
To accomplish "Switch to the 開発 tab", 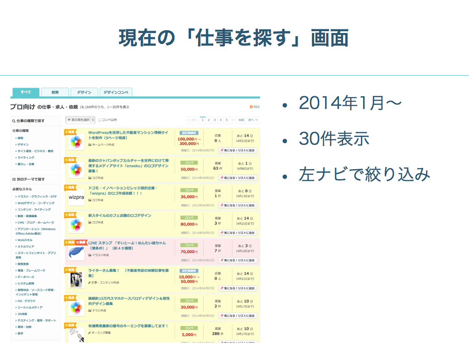I will point(55,92).
